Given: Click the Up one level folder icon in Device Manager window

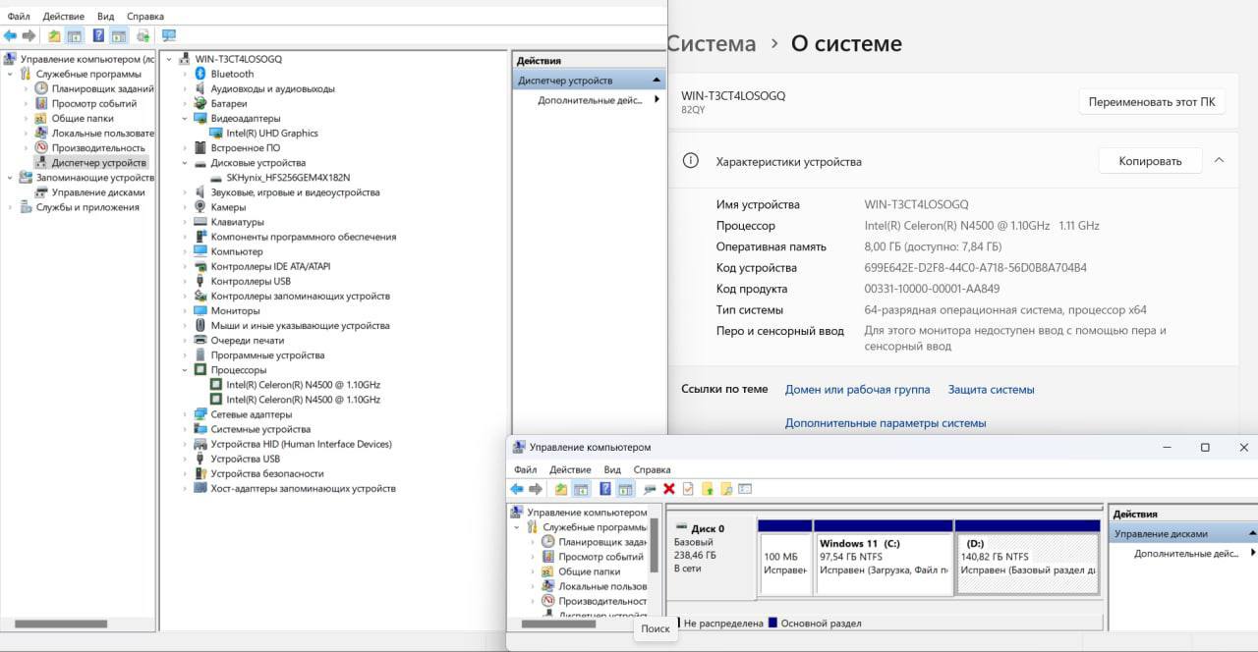Looking at the screenshot, I should tap(54, 36).
